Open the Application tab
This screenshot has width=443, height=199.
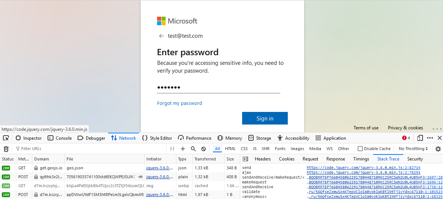331,138
